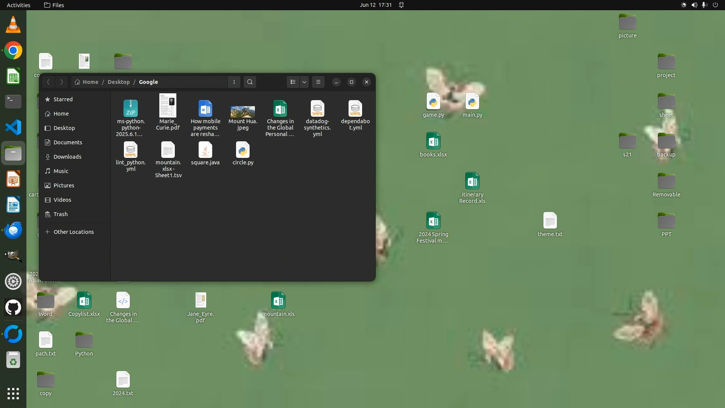Click the Desktop breadcrumb in path bar

pyautogui.click(x=119, y=82)
